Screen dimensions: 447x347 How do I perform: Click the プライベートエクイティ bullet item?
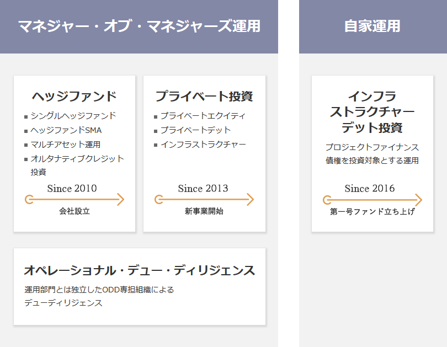(x=203, y=116)
